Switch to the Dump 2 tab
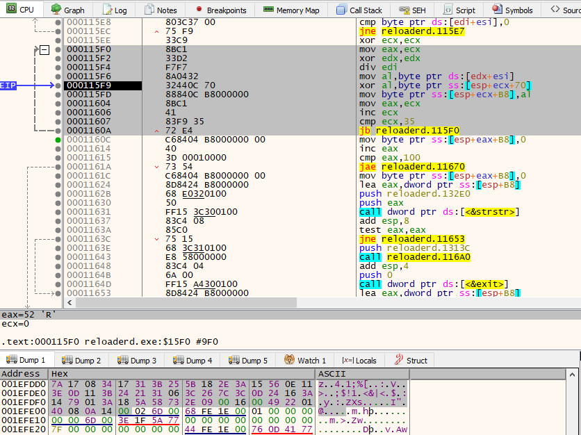581x435 pixels. click(81, 361)
